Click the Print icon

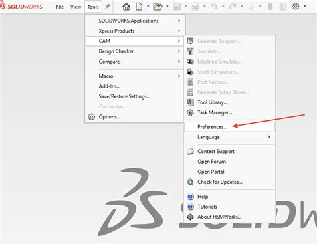[x=195, y=7]
